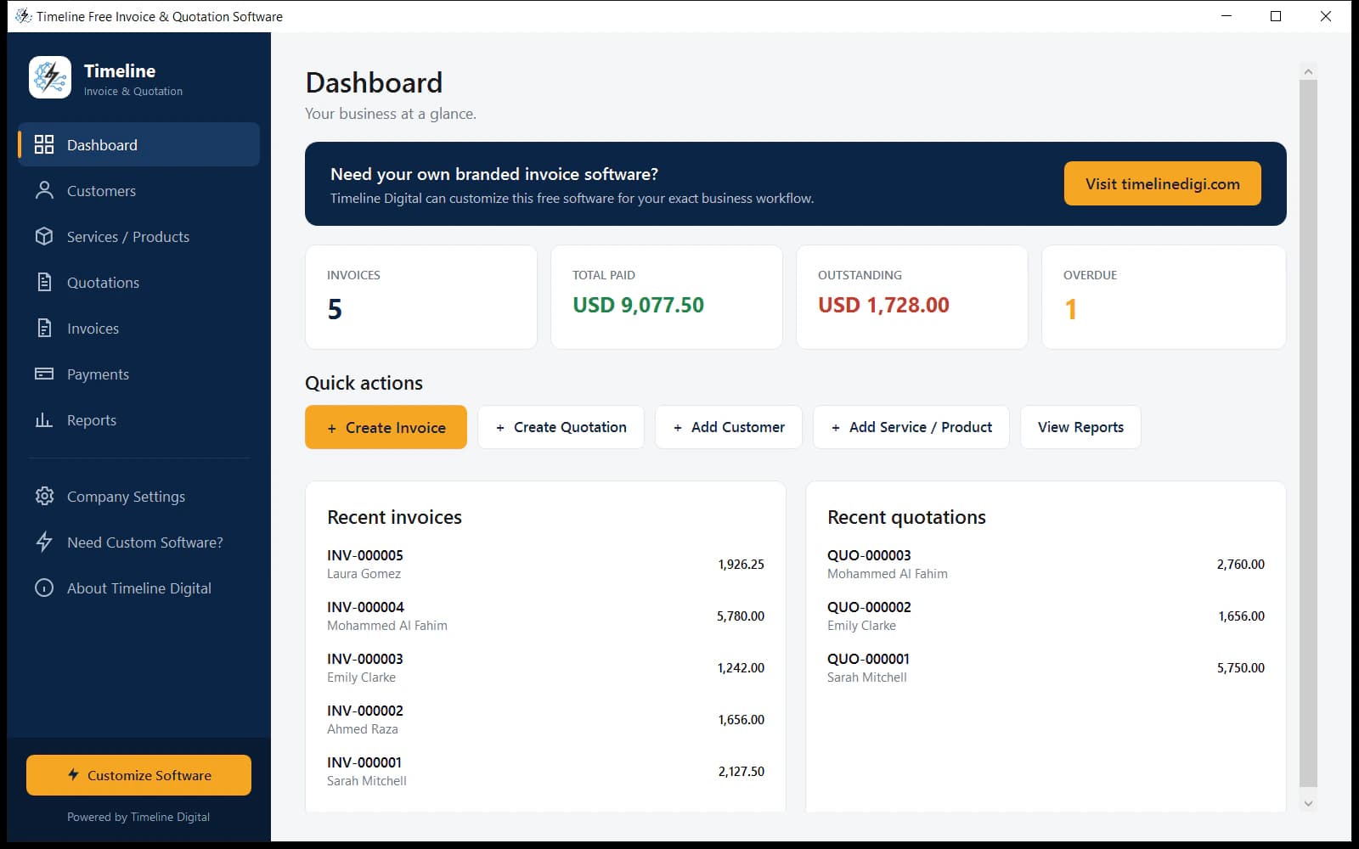The height and width of the screenshot is (849, 1359).
Task: Click amount 5,750.00 for QUO-000001
Action: [1241, 668]
